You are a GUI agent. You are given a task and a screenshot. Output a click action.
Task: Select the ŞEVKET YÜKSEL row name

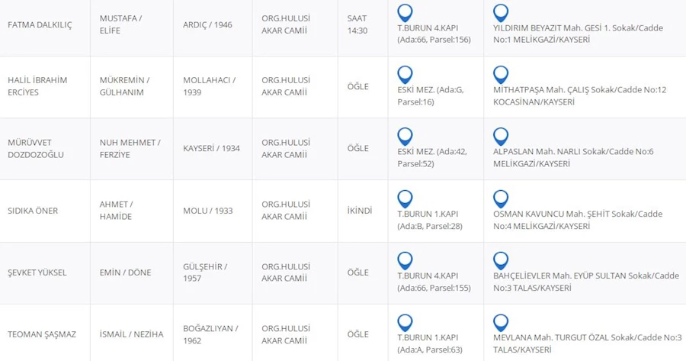pos(38,272)
